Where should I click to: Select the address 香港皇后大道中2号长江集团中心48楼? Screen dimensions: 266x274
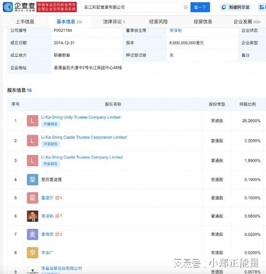coord(88,68)
